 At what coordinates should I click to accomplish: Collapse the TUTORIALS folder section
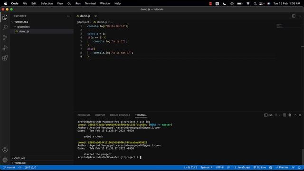click(x=42, y=22)
